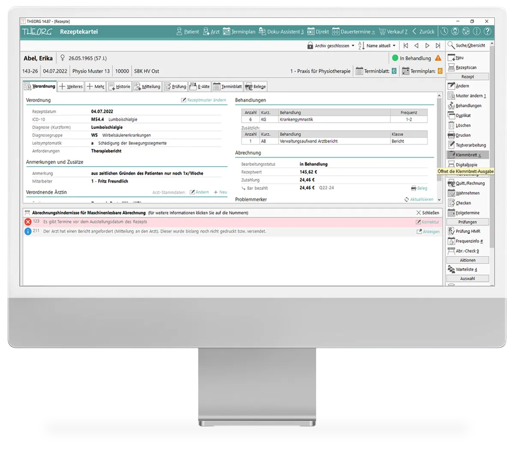Open the E-Akte tab
The image size is (514, 458).
[200, 87]
